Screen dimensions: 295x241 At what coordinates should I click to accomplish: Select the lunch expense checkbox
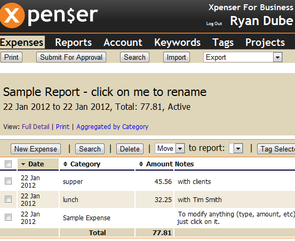(8, 199)
